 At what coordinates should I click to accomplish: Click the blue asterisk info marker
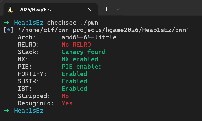8,30
